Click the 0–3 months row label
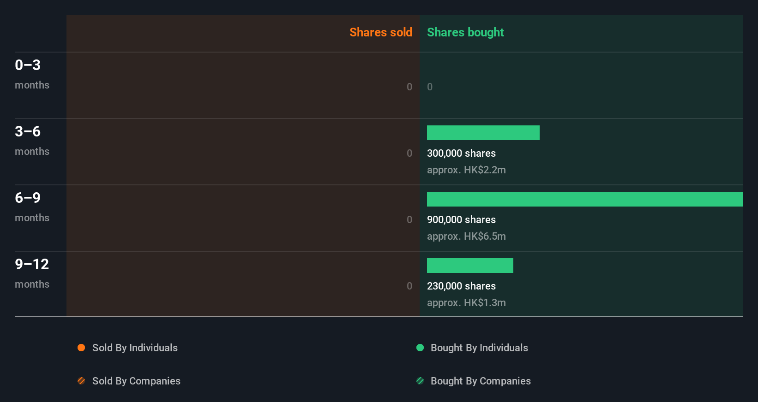The width and height of the screenshot is (758, 402). [x=32, y=74]
